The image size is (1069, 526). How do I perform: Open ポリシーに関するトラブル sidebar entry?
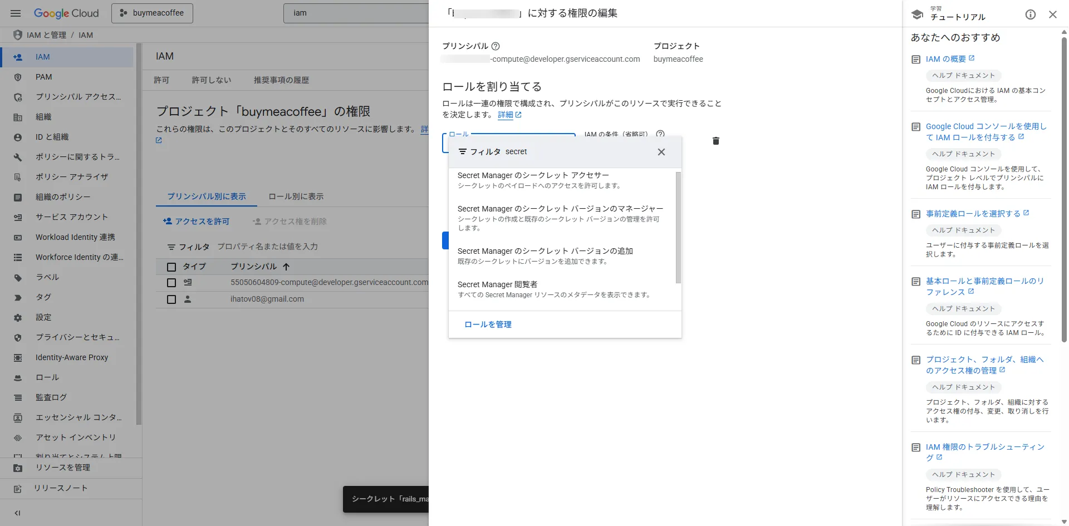pyautogui.click(x=67, y=157)
